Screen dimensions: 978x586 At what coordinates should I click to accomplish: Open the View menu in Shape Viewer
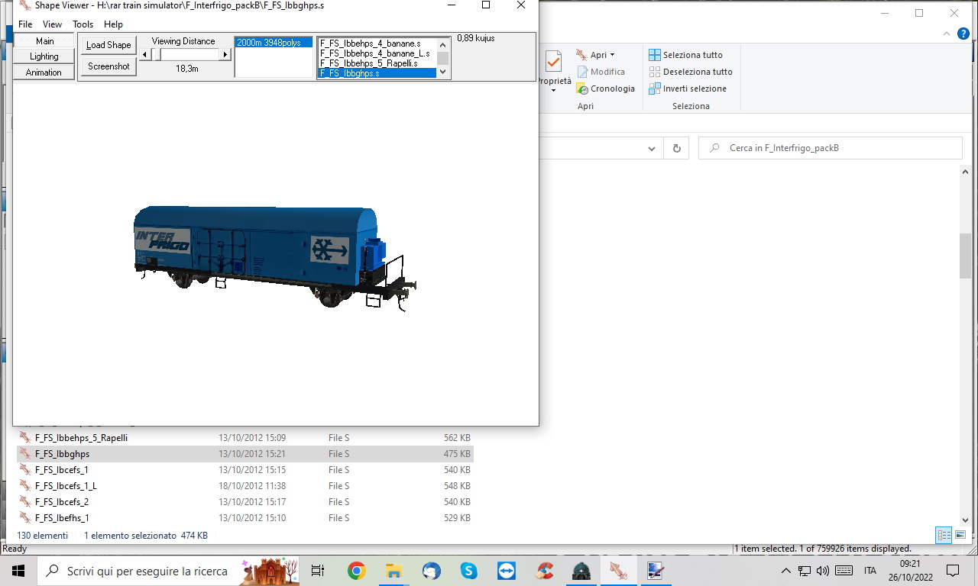52,24
